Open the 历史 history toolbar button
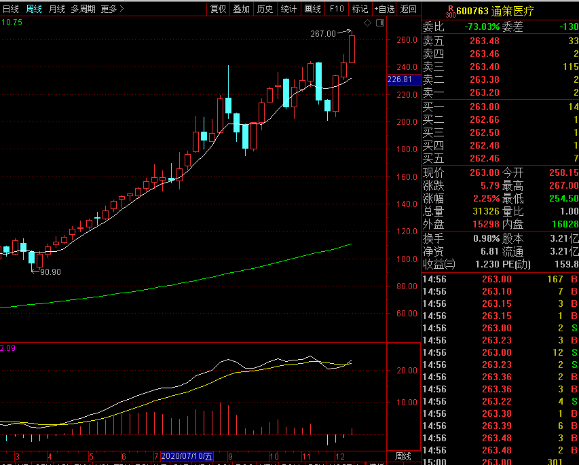Screen dimensions: 579x465 click(265, 9)
